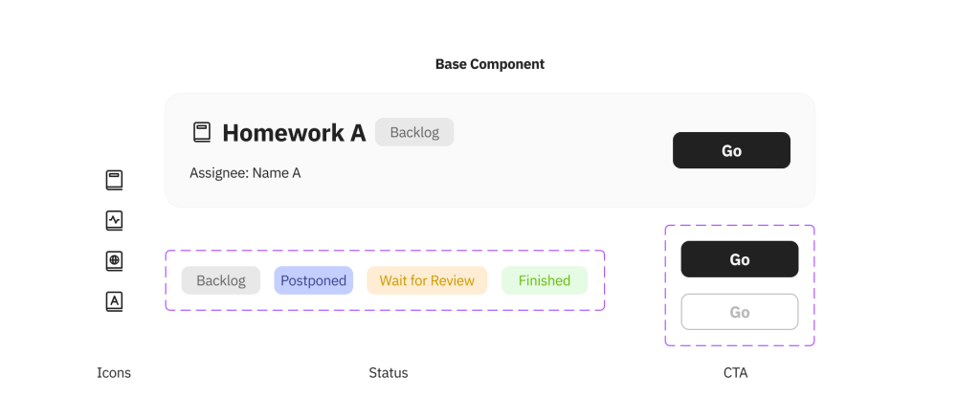The height and width of the screenshot is (420, 980).
Task: Select the 'Base Component' title label
Action: click(490, 64)
